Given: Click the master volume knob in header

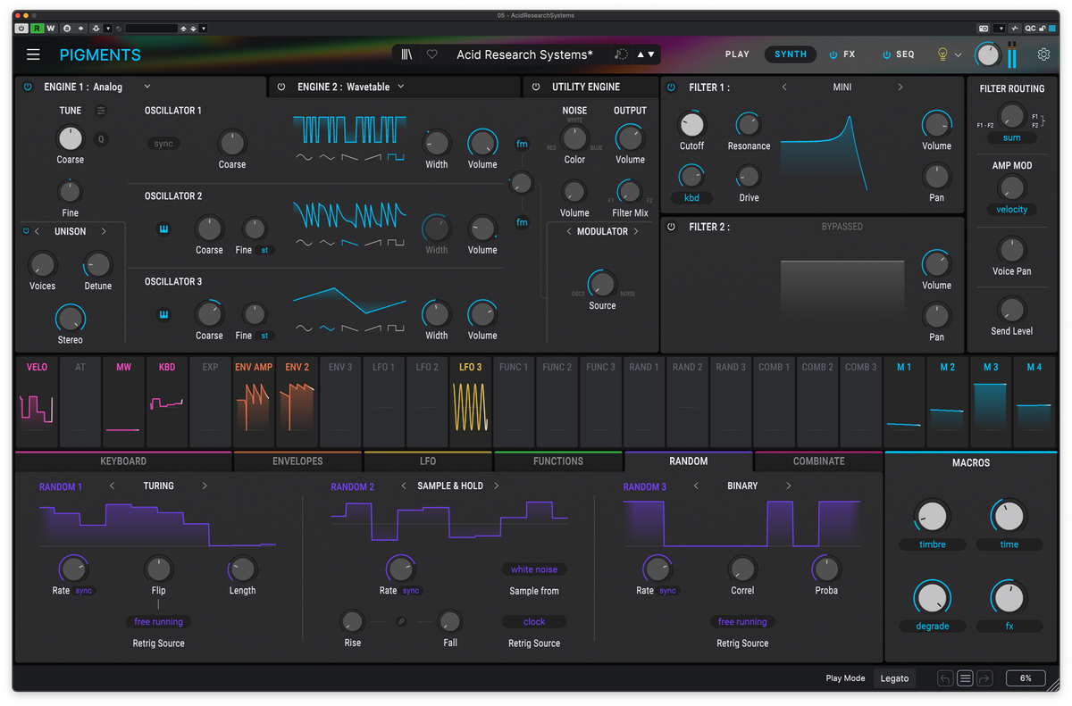Looking at the screenshot, I should pyautogui.click(x=988, y=54).
